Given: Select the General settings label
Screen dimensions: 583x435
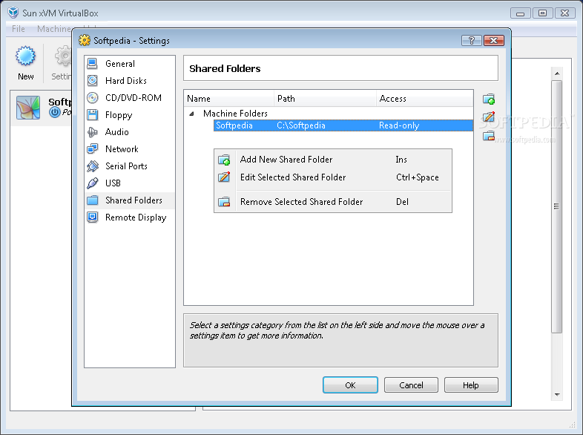Looking at the screenshot, I should [x=120, y=64].
